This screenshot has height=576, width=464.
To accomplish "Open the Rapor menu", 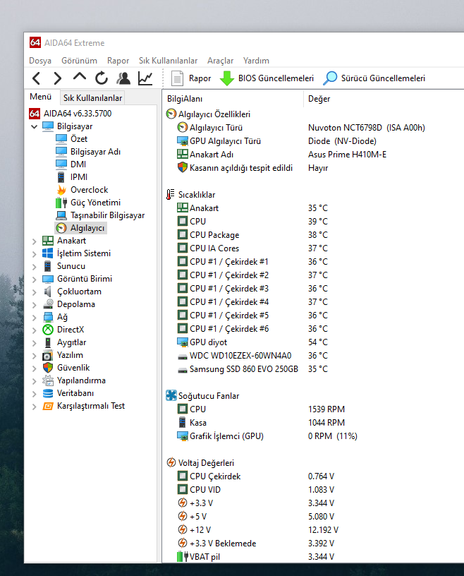I will point(118,61).
